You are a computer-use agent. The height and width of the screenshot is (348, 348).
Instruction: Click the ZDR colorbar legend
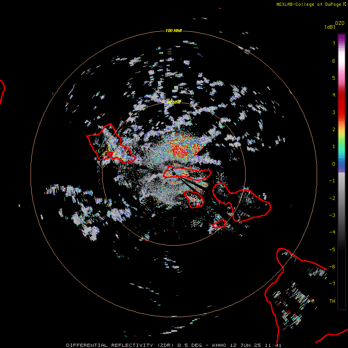coord(341,172)
